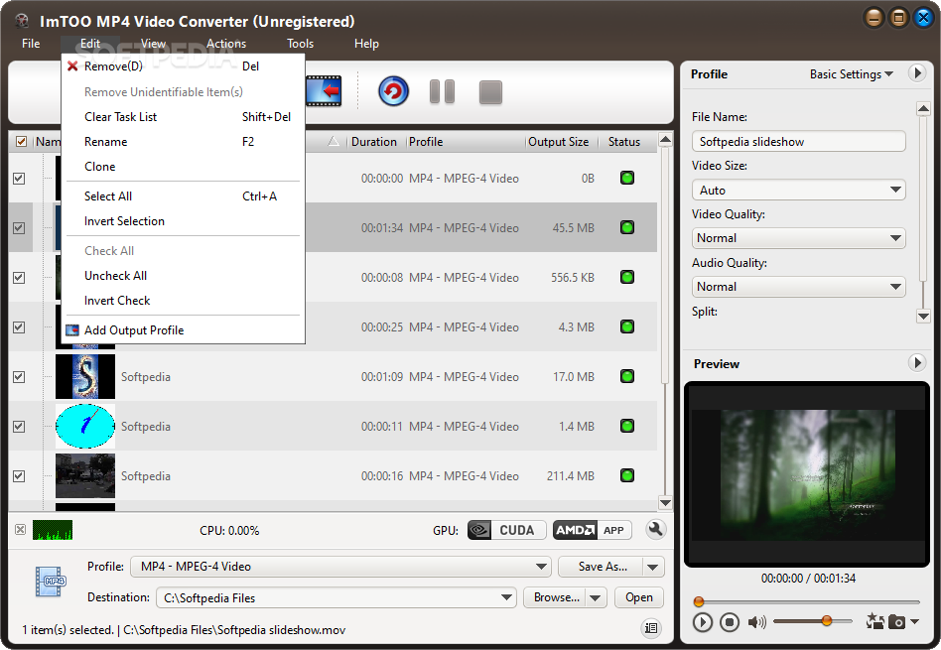Viewport: 941px width, 650px height.
Task: Click the clip star icon in preview controls
Action: pos(874,621)
